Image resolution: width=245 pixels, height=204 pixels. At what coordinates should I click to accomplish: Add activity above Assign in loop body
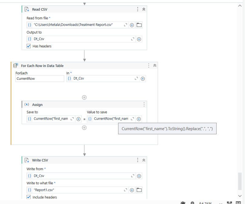(x=84, y=97)
